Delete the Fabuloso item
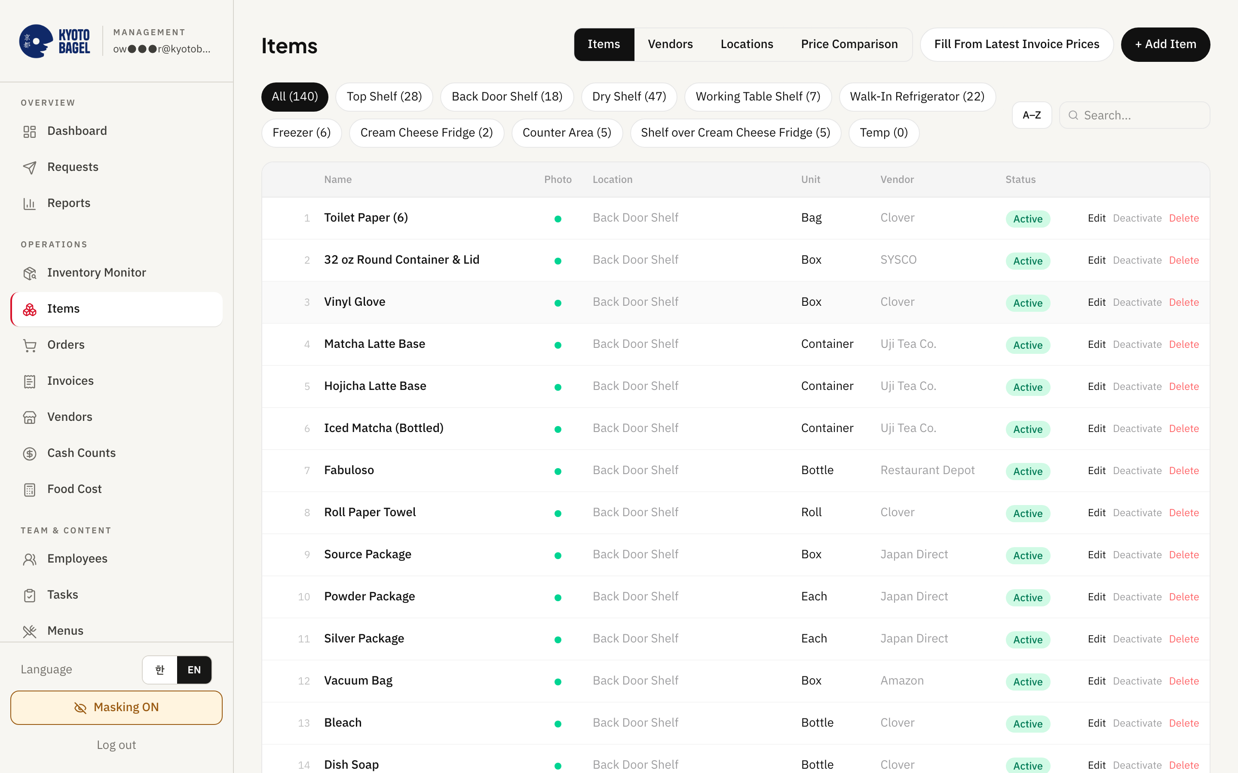 [x=1184, y=470]
